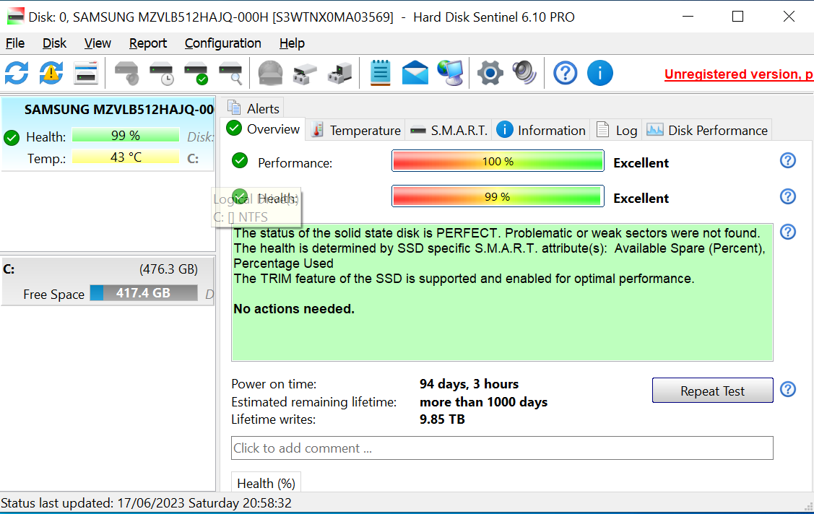Click the Performance 100 % bar
The image size is (814, 514).
[498, 161]
